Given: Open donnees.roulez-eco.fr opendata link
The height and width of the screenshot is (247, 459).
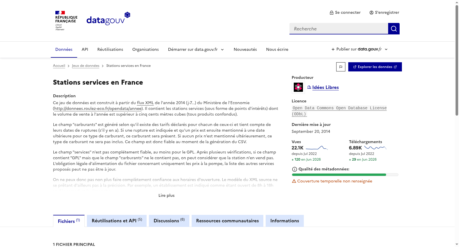Looking at the screenshot, I should pyautogui.click(x=98, y=108).
